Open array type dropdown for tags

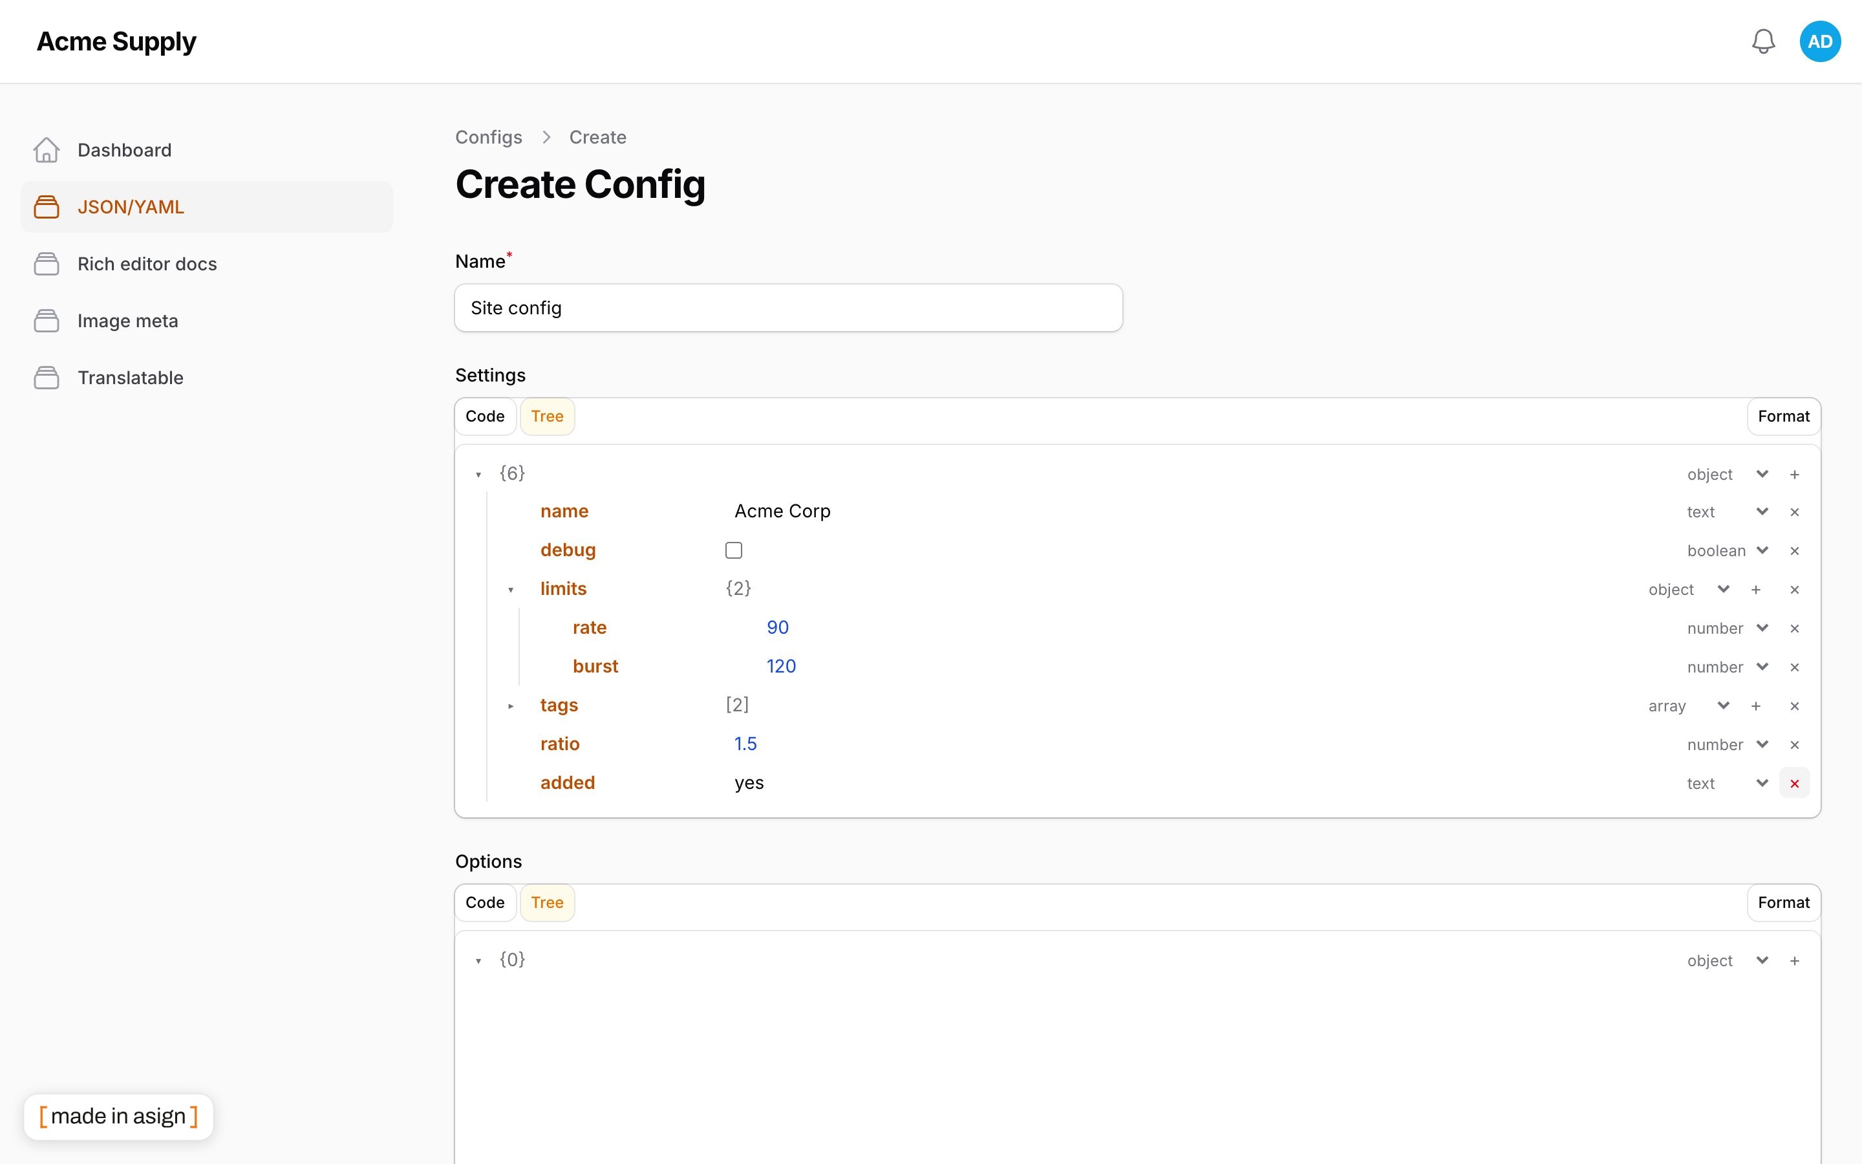coord(1689,706)
